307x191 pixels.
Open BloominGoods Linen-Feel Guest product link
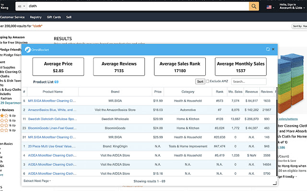tap(52, 128)
